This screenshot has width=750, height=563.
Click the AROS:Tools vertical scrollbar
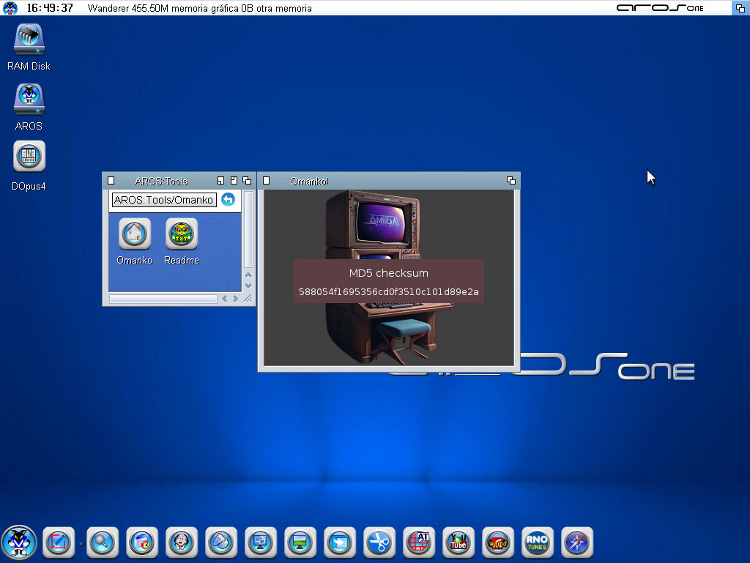coord(248,228)
